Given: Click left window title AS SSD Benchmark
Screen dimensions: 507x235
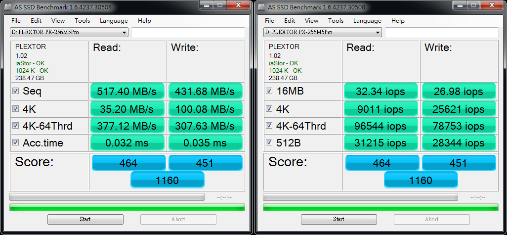Looking at the screenshot, I should click(x=62, y=7).
